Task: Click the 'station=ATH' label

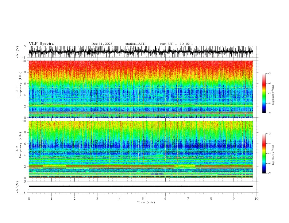Action: pyautogui.click(x=135, y=44)
